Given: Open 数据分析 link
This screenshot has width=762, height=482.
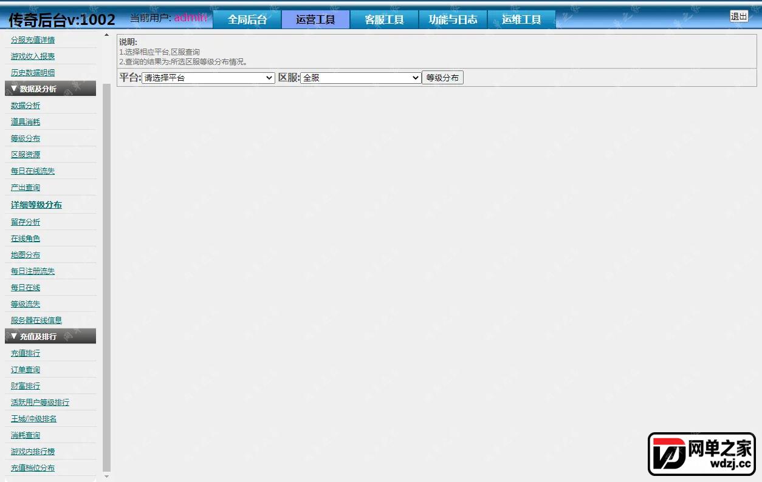Looking at the screenshot, I should pyautogui.click(x=26, y=106).
